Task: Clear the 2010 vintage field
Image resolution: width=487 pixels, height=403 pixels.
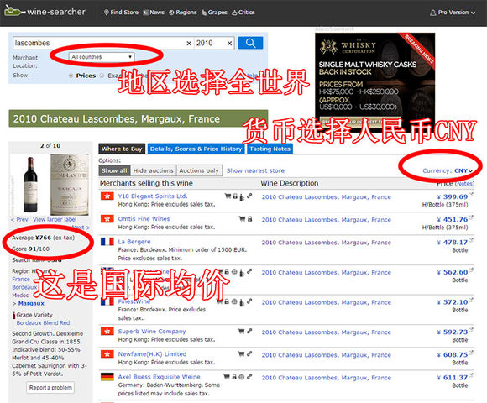Action: 229,44
